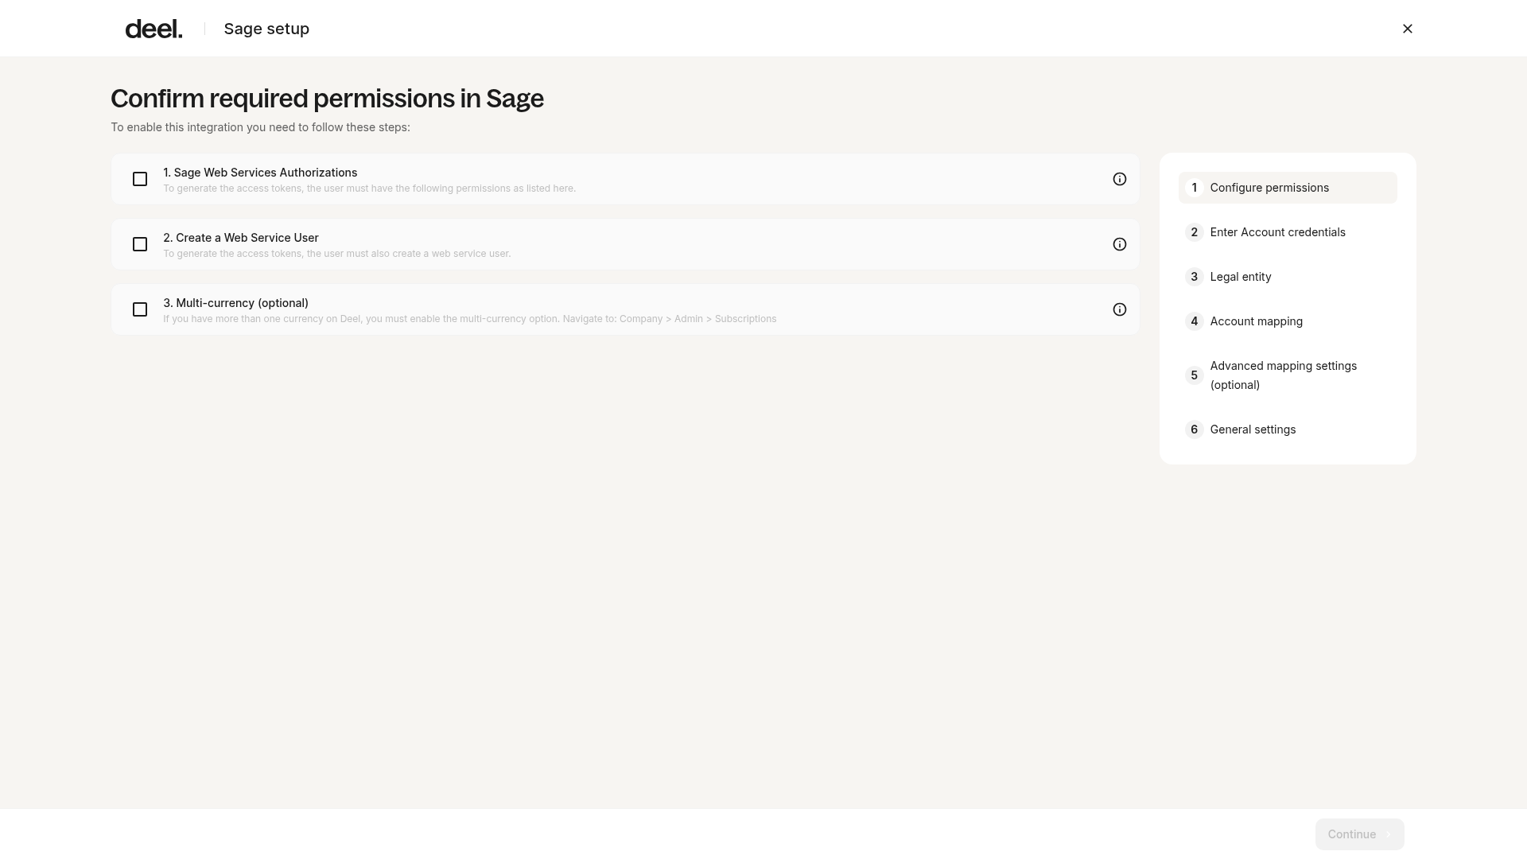This screenshot has height=859, width=1527.
Task: Open info for Multi-currency (optional)
Action: tap(1119, 309)
